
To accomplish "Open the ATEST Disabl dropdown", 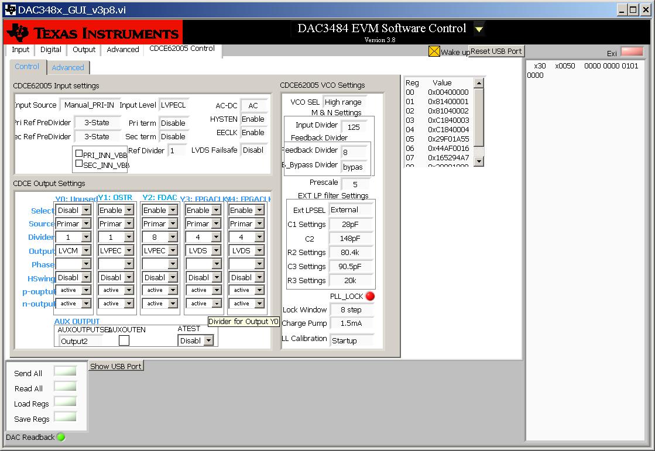I will [196, 341].
